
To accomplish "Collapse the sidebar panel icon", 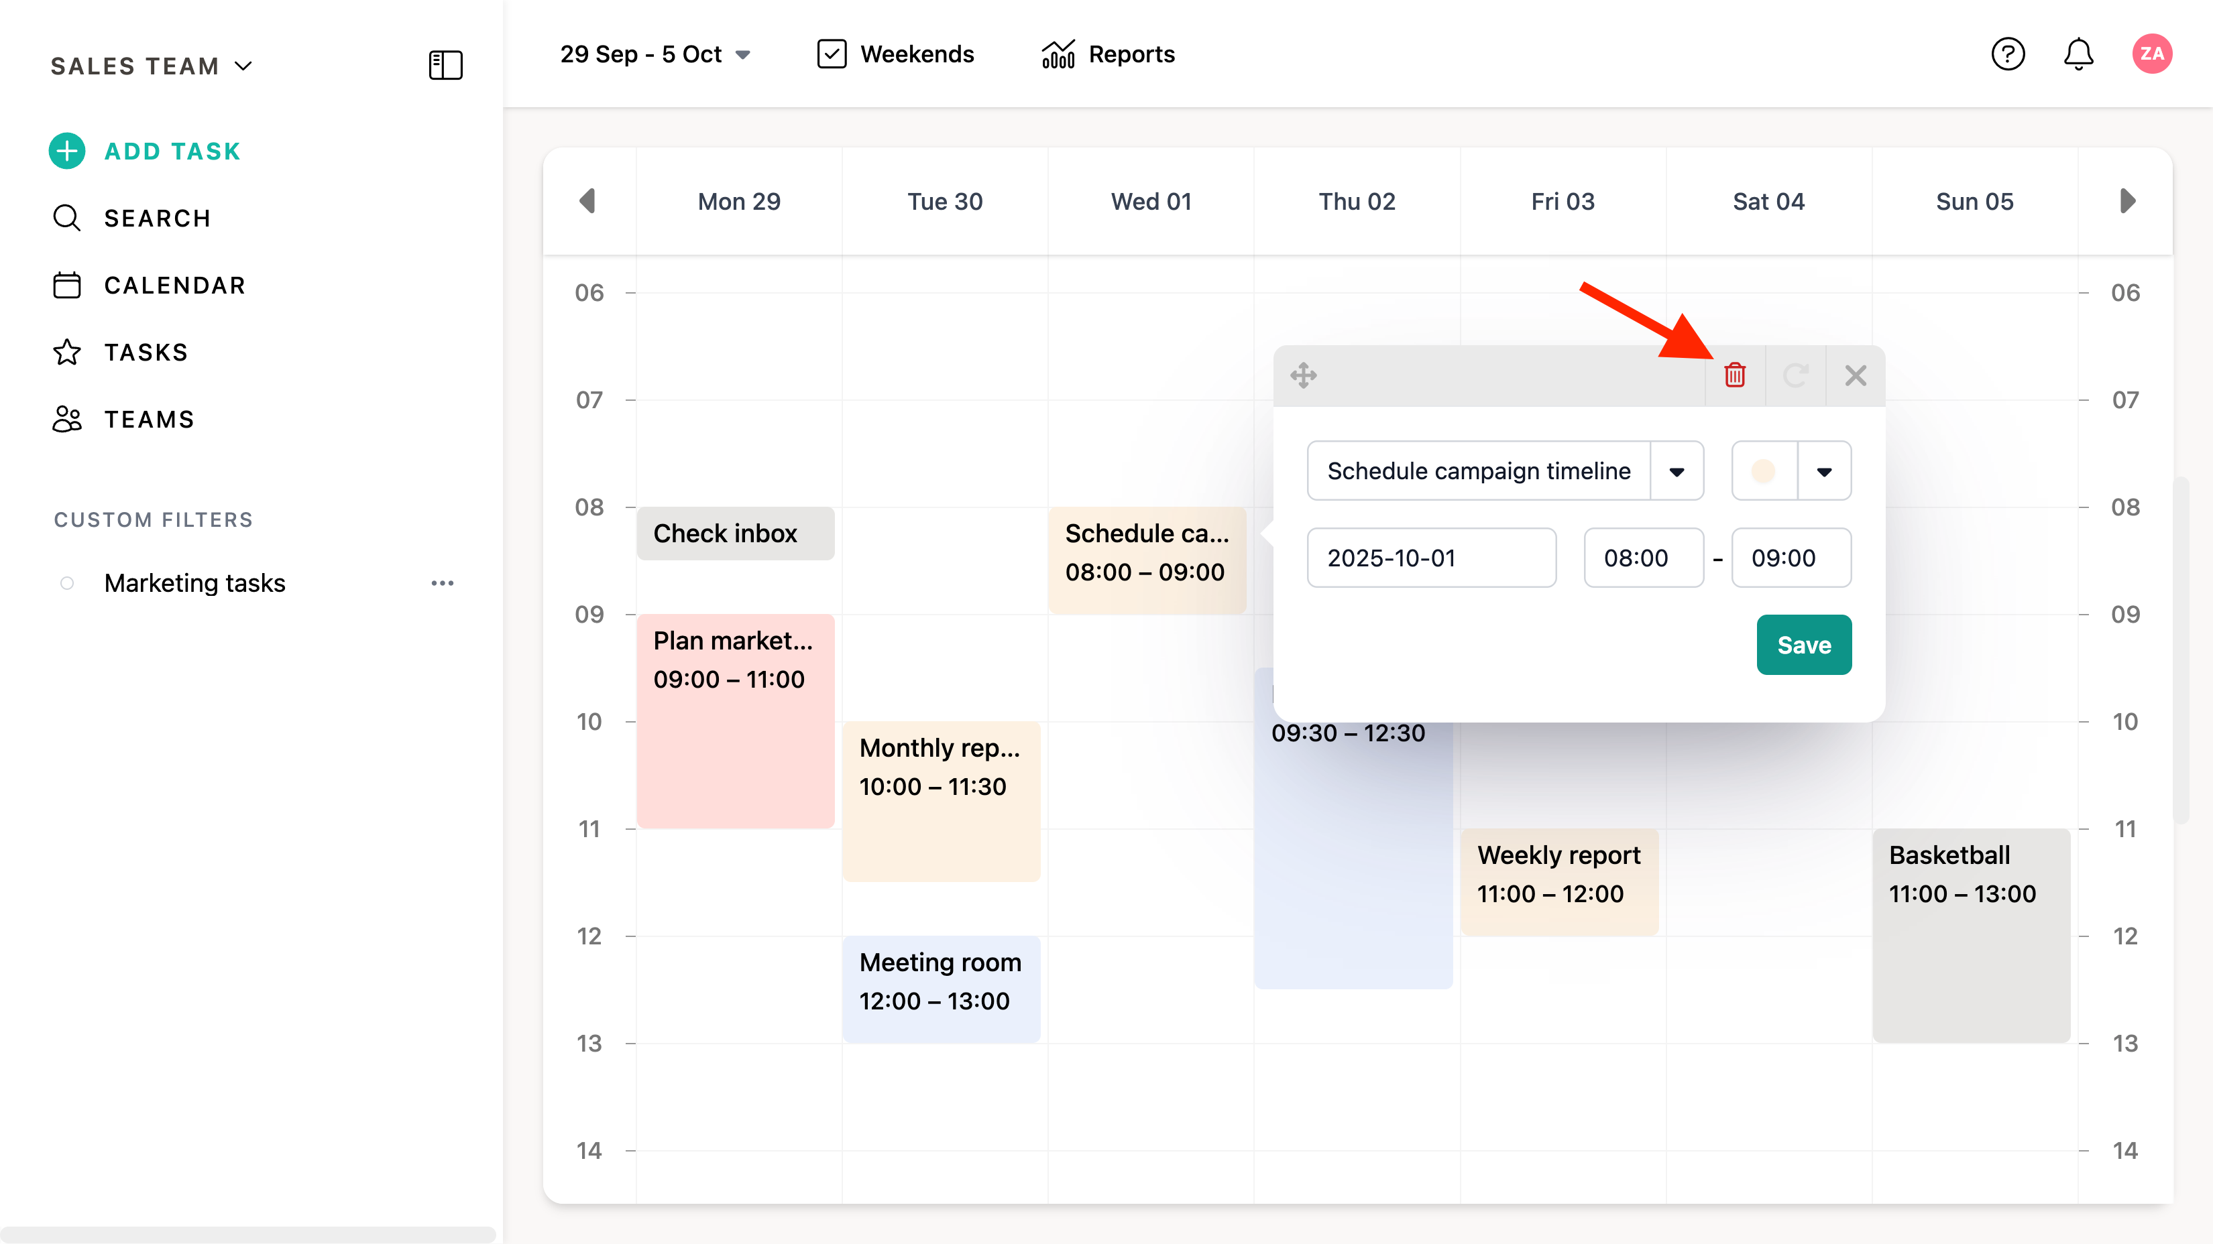I will 445,65.
